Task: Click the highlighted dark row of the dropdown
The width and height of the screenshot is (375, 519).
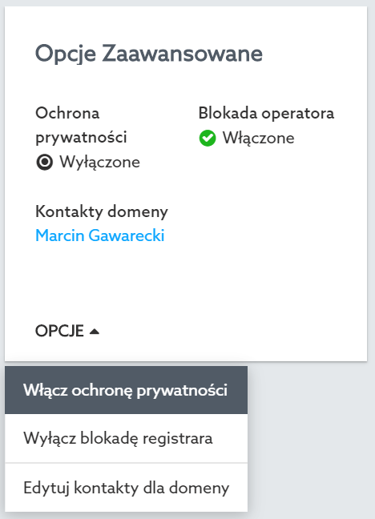Action: click(127, 390)
